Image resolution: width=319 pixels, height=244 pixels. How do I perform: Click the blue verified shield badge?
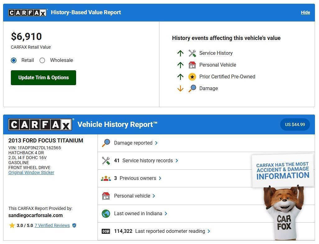[74, 225]
